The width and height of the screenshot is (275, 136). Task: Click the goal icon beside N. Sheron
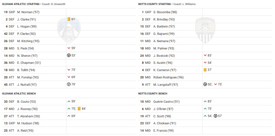[69, 56]
